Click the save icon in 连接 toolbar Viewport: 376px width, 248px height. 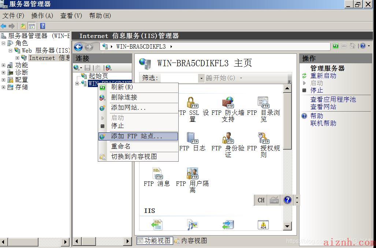coord(88,68)
